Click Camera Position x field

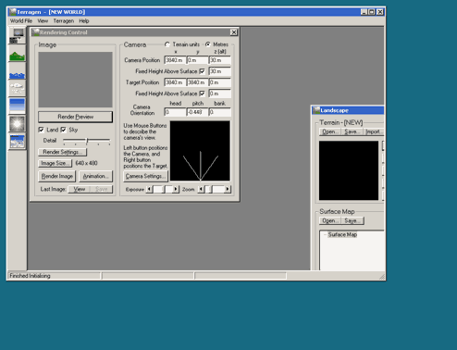point(175,60)
